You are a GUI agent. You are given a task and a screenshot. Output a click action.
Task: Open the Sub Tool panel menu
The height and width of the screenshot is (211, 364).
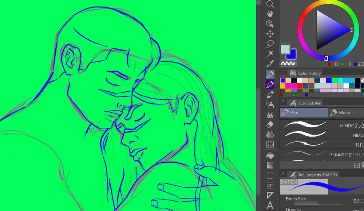[x=283, y=102]
